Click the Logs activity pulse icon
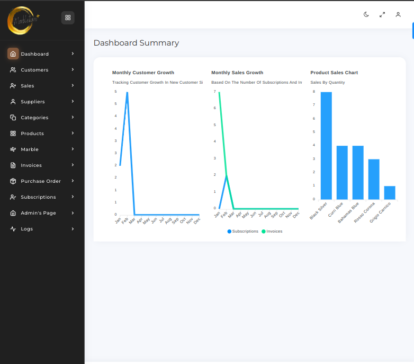414x364 pixels. click(13, 229)
